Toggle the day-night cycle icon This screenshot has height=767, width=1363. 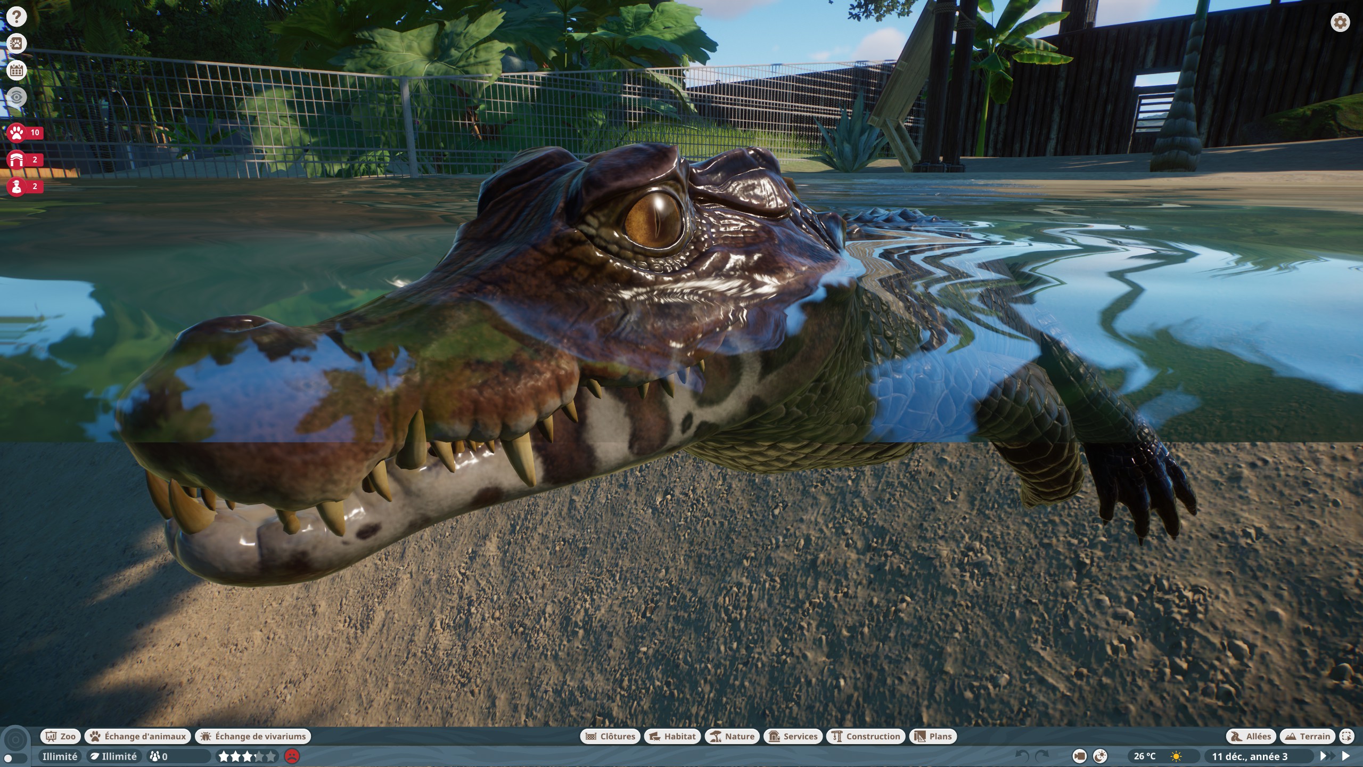(x=1100, y=756)
